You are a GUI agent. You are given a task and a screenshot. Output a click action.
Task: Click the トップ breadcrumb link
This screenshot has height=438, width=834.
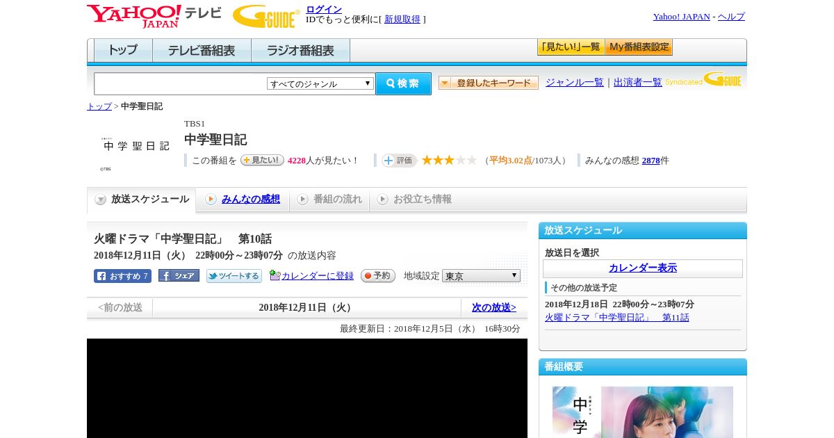point(99,106)
